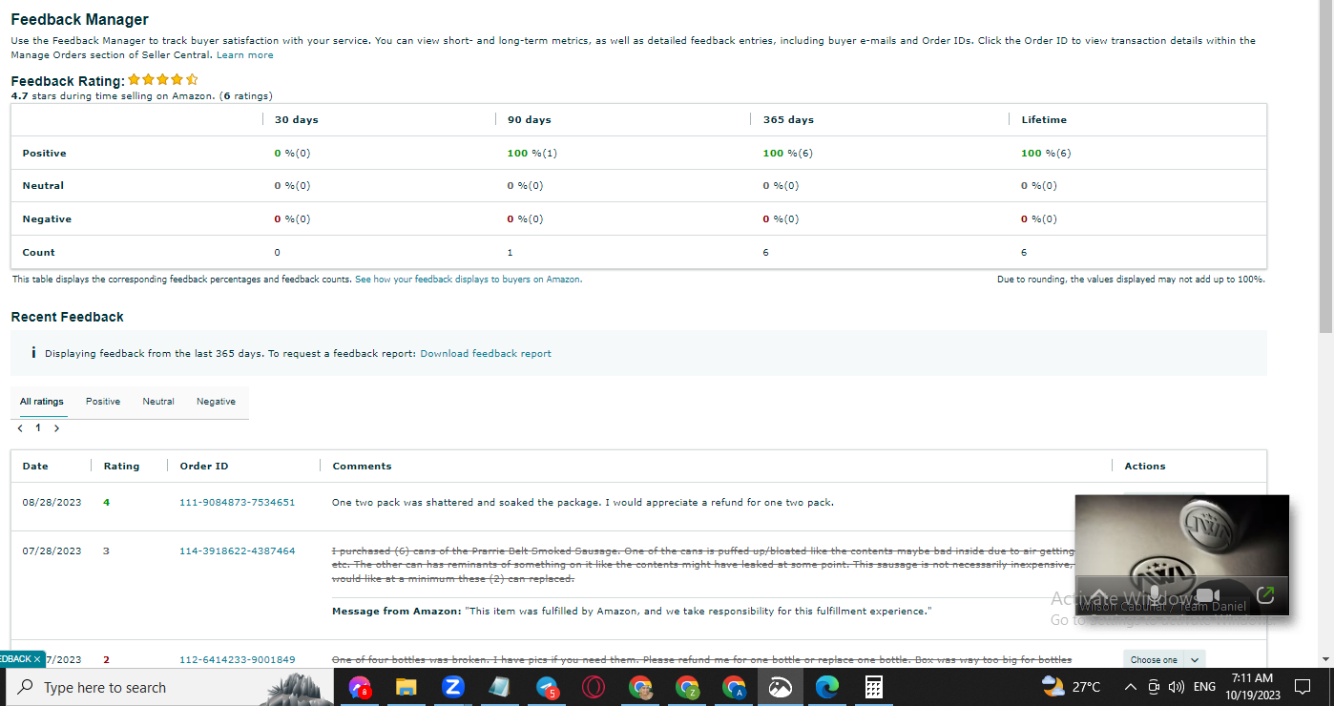Click the feedback rating stars
The width and height of the screenshot is (1334, 706).
point(163,80)
